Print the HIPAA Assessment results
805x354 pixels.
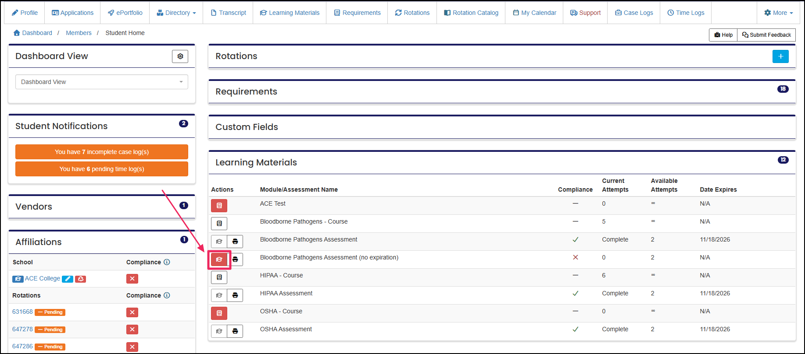(x=235, y=295)
